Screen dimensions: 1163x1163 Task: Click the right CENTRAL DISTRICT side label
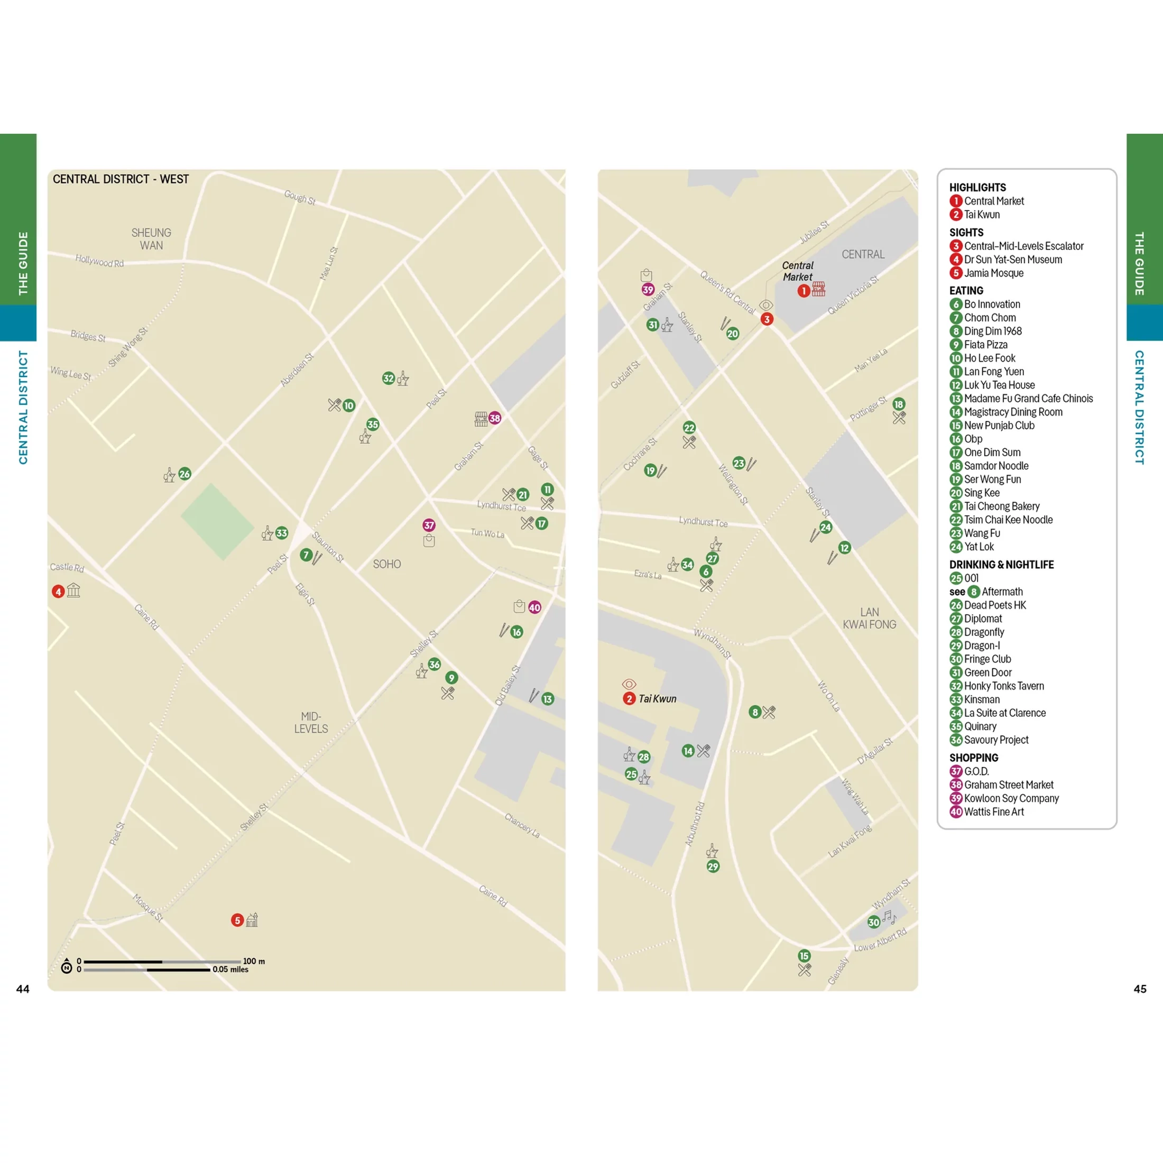1139,407
